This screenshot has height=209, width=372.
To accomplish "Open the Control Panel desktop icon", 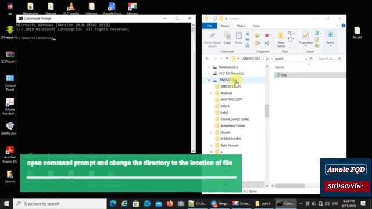I will pos(10,82).
